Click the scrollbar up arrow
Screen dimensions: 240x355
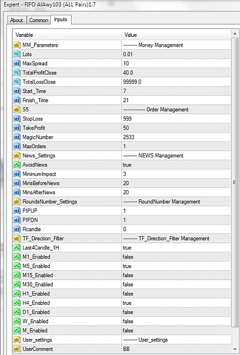pos(235,34)
